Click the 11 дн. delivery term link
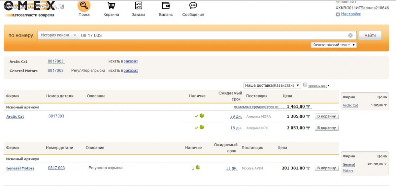Screen dimensions: 396x187 [232, 168]
